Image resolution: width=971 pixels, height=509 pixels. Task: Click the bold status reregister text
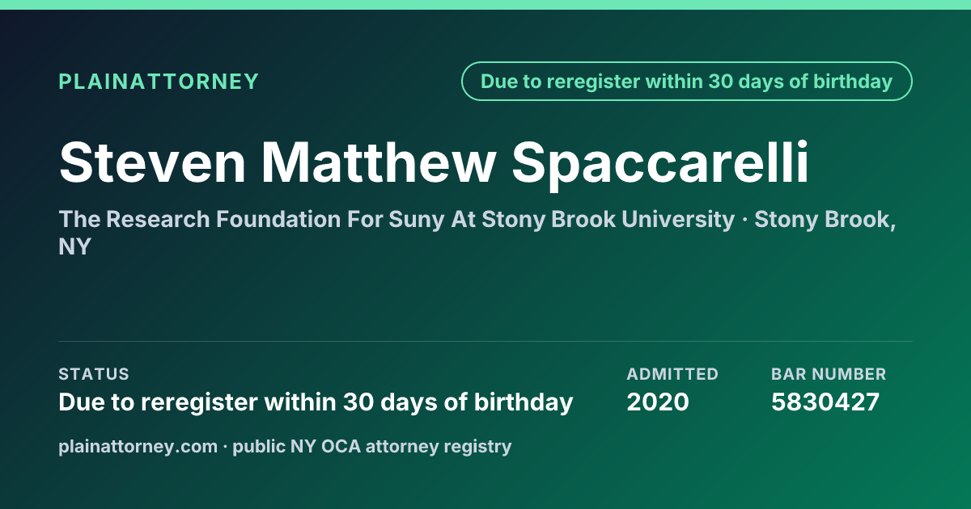point(316,402)
